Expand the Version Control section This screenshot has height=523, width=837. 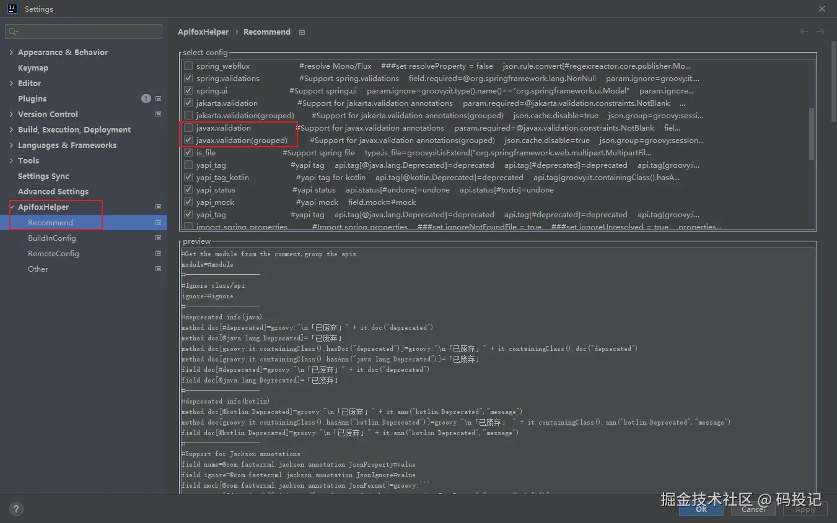pyautogui.click(x=11, y=114)
